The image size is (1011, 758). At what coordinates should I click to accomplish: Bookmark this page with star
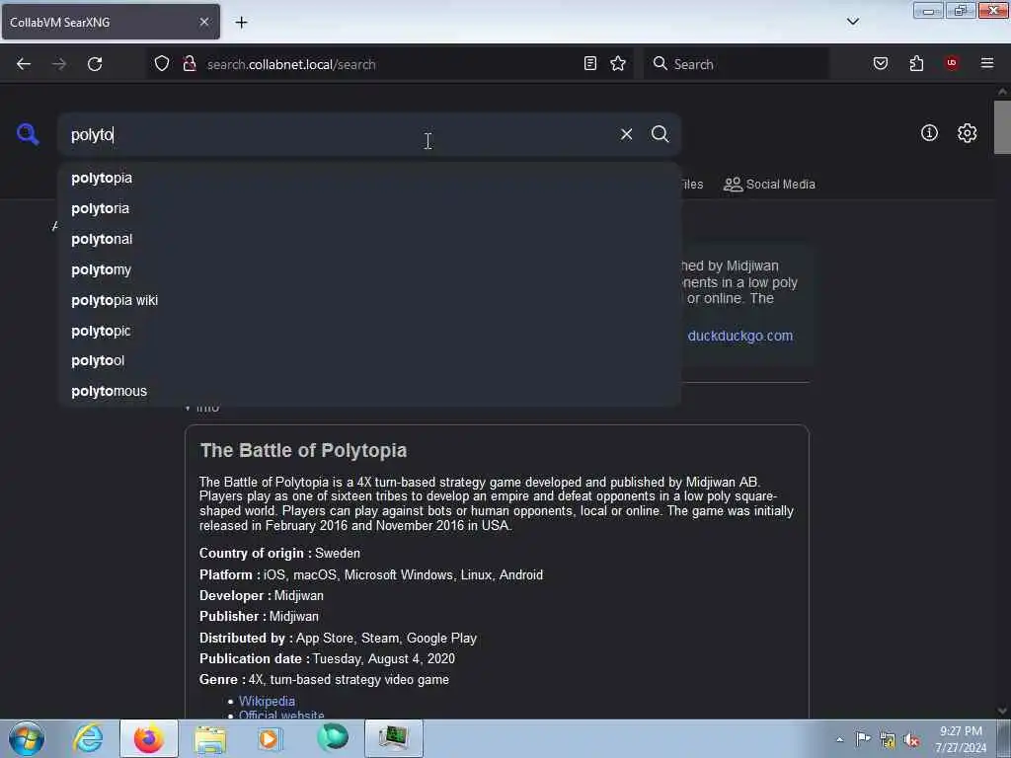tap(618, 63)
